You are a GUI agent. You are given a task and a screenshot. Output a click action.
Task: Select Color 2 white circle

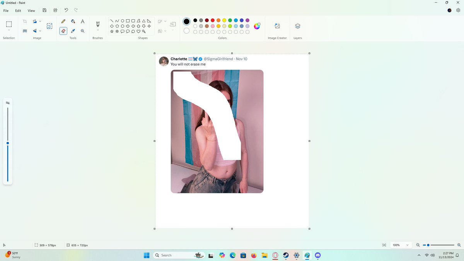[x=187, y=31]
